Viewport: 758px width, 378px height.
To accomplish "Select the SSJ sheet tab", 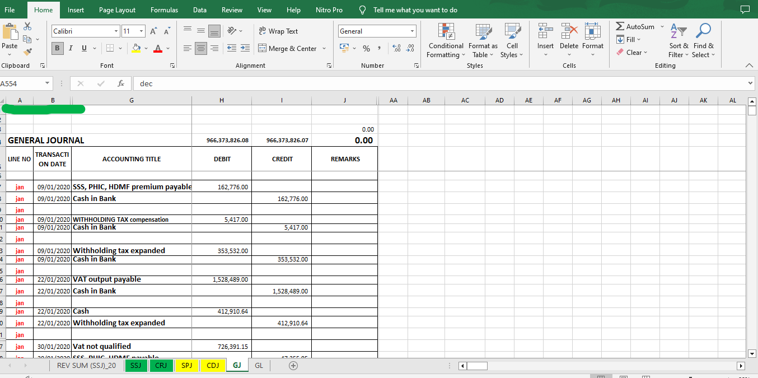I will tap(135, 366).
